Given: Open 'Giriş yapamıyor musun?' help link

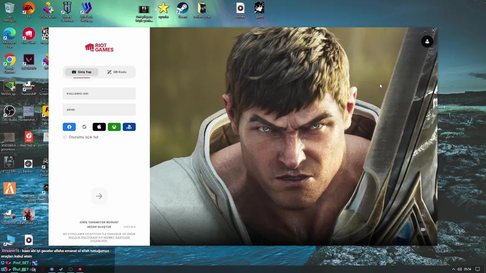Looking at the screenshot, I should 99,222.
